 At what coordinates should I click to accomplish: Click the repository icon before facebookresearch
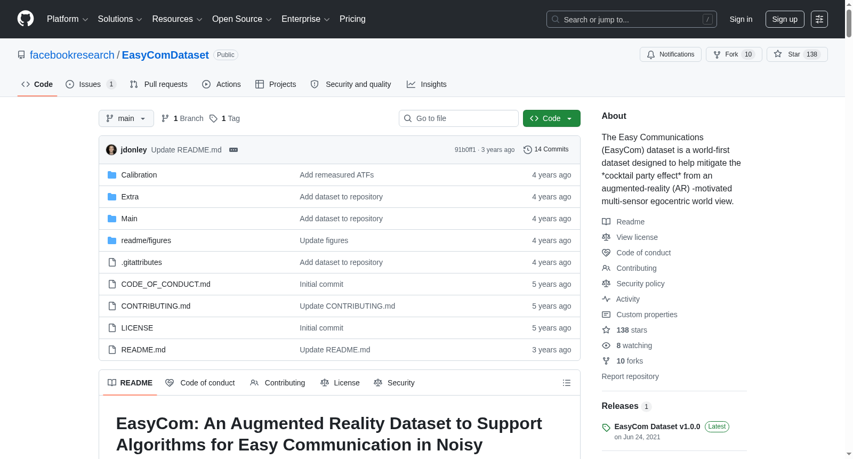[x=21, y=55]
